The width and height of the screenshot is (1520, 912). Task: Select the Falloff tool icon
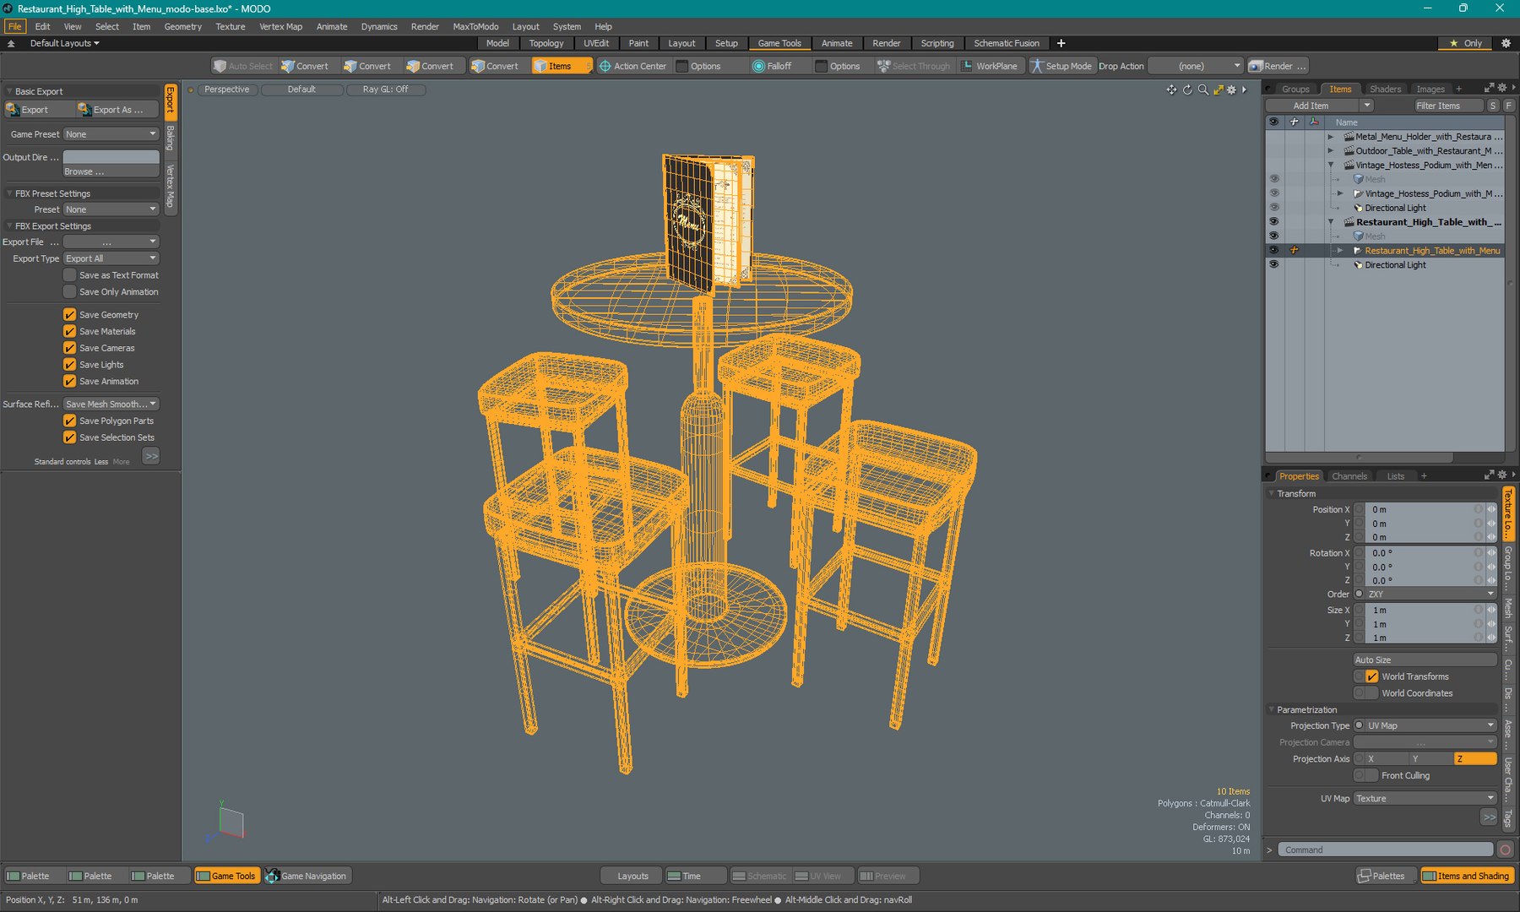point(758,66)
